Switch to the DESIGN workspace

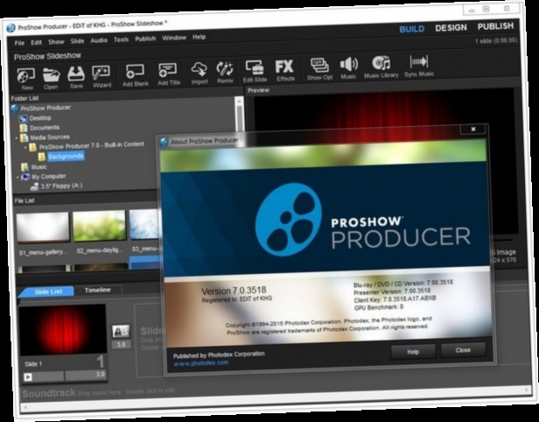451,27
